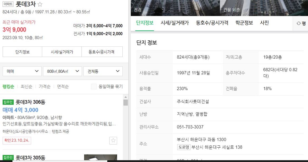The height and width of the screenshot is (162, 308).
Task: Click the 최근 매매 실거래가 label
Action: 19,22
